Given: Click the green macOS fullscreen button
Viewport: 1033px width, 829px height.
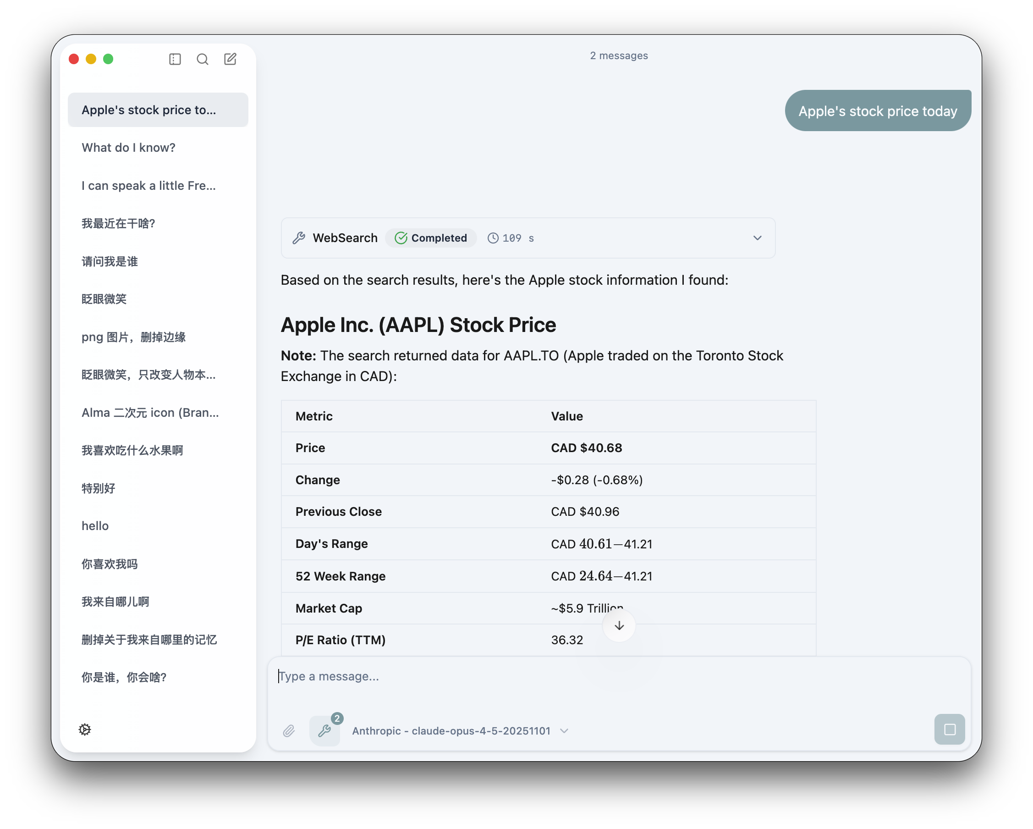Looking at the screenshot, I should 108,59.
